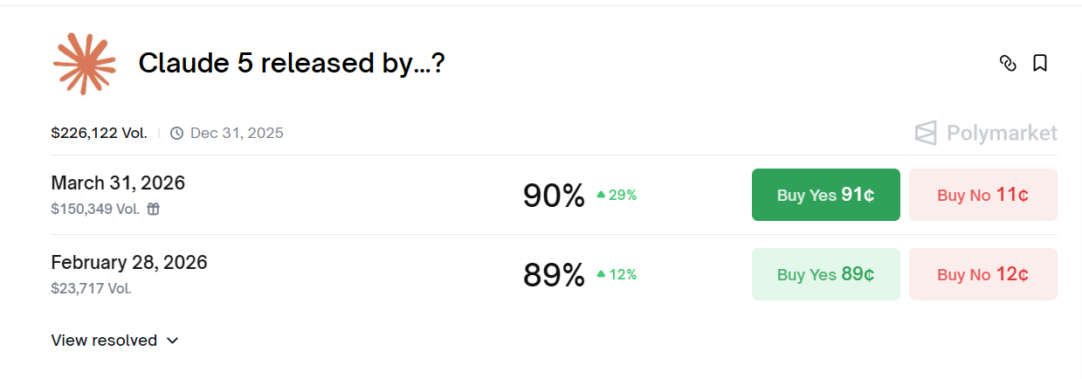Bookmark this Claude 5 market

pyautogui.click(x=1040, y=63)
